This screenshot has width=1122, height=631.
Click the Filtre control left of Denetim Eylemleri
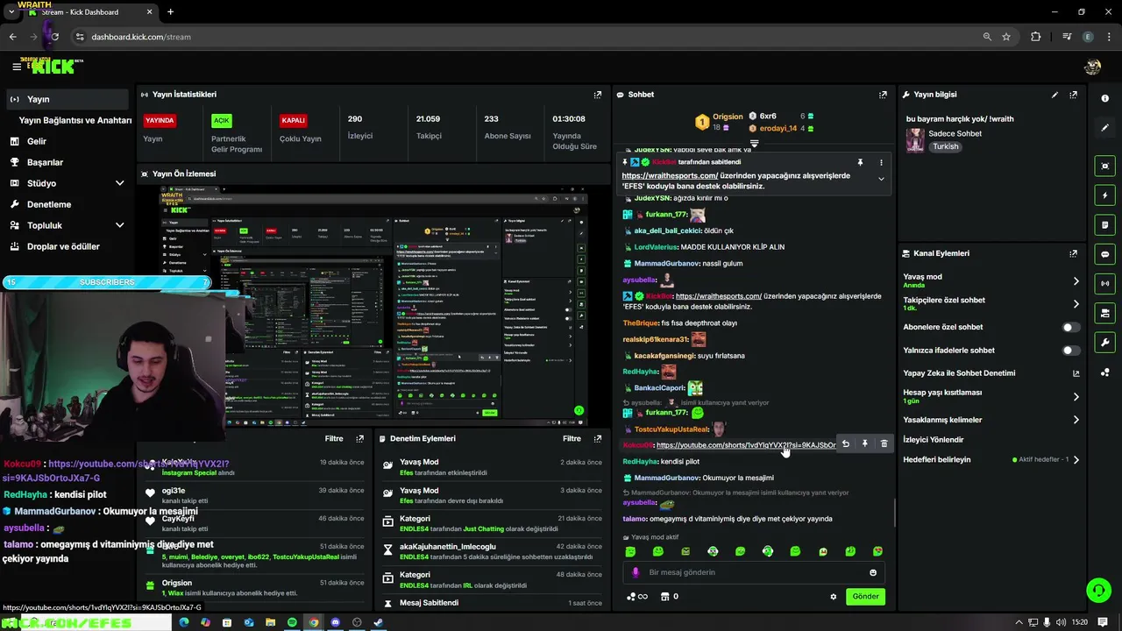click(x=334, y=438)
